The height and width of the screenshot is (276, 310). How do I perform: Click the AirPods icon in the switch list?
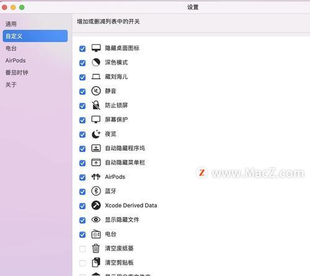96,177
